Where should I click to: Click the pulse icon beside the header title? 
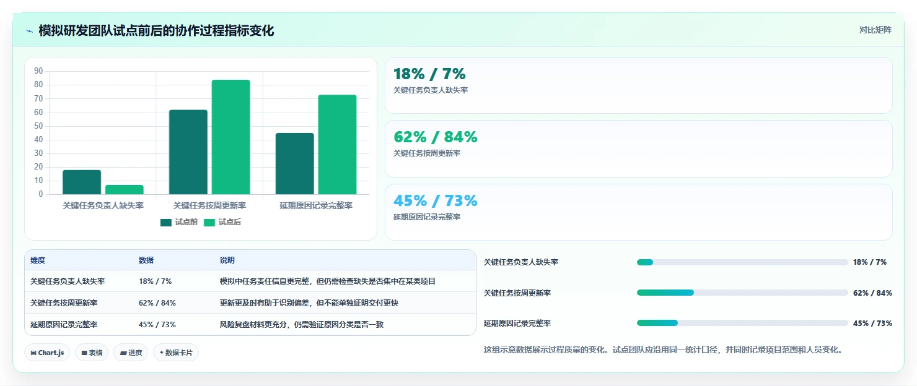(29, 31)
